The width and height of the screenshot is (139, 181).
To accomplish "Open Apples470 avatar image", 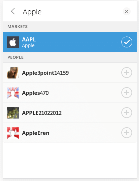I will point(13,93).
